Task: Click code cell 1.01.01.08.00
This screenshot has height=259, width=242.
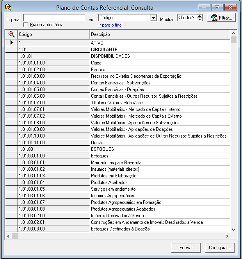Action: point(54,122)
